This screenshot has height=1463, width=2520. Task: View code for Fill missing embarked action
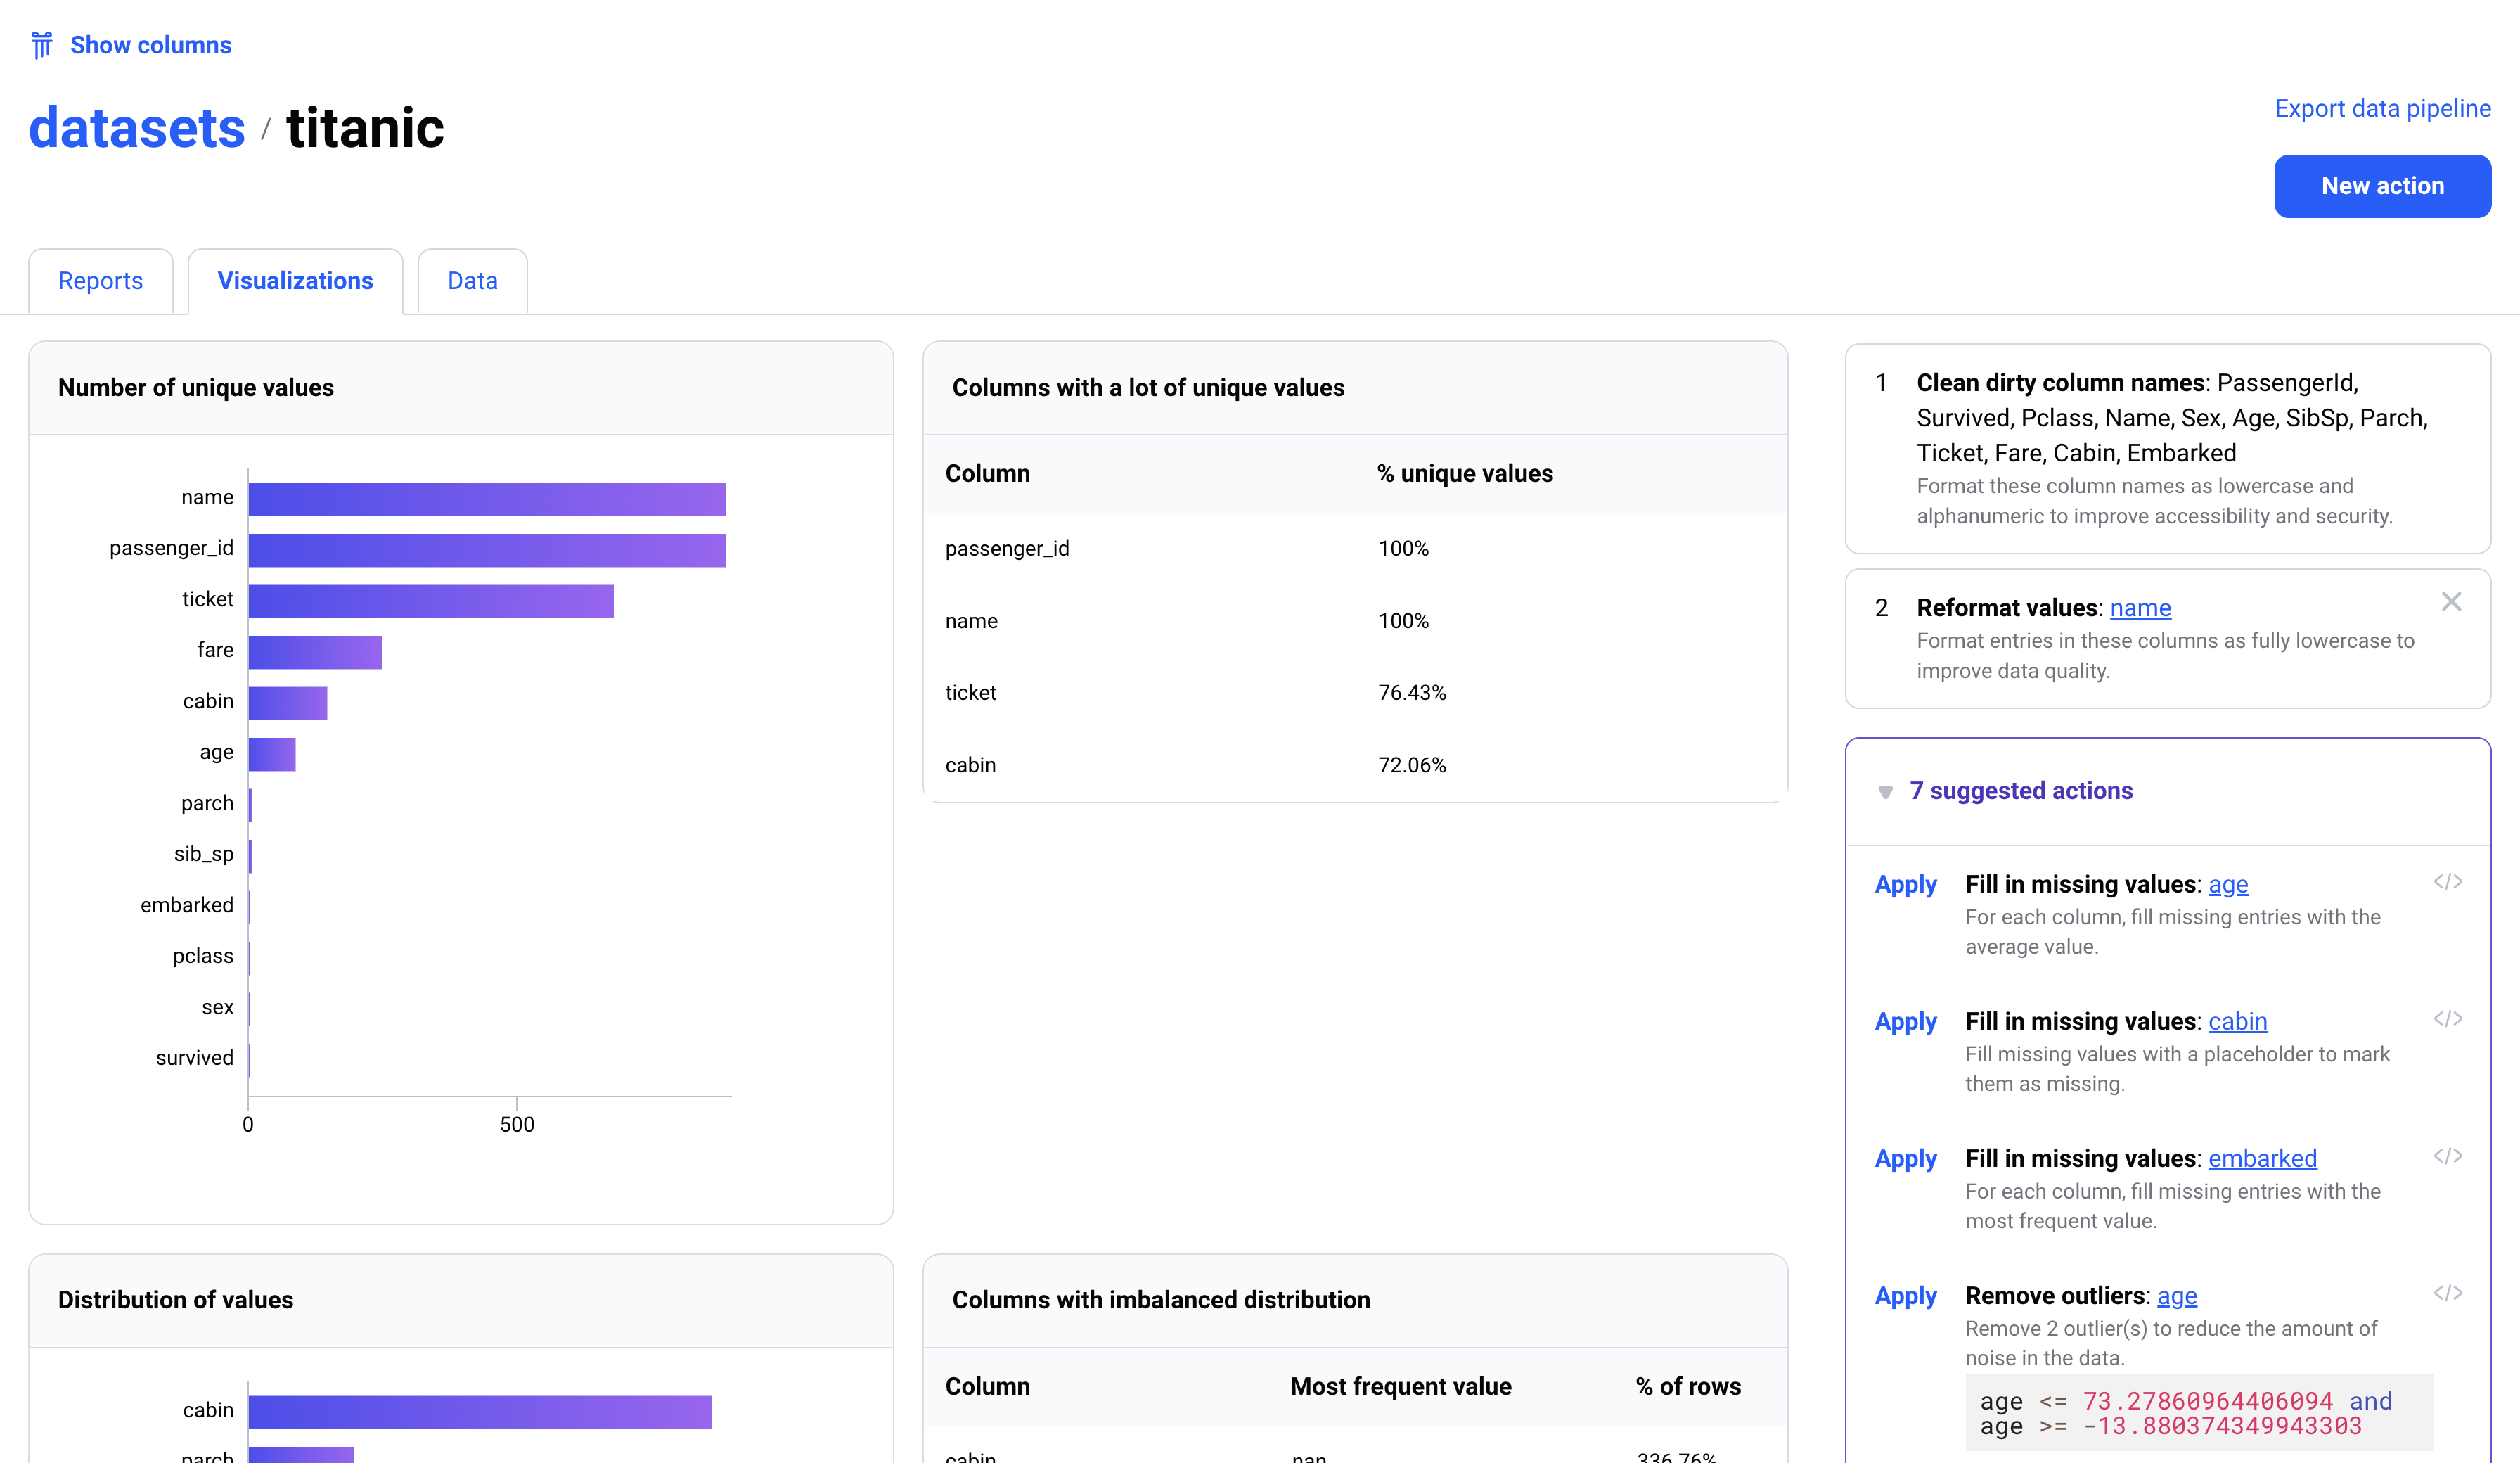click(x=2447, y=1156)
